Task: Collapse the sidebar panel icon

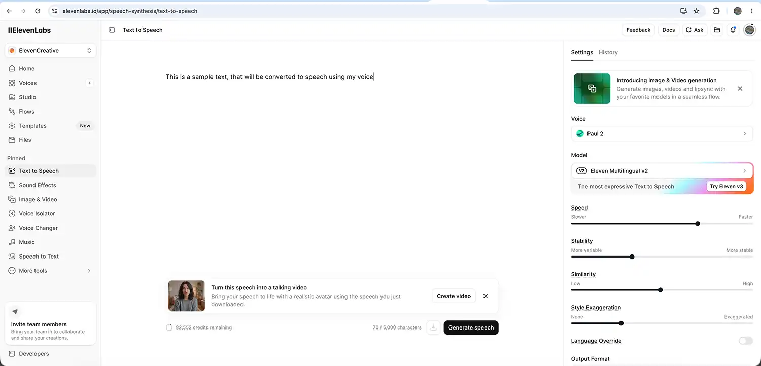Action: 112,30
